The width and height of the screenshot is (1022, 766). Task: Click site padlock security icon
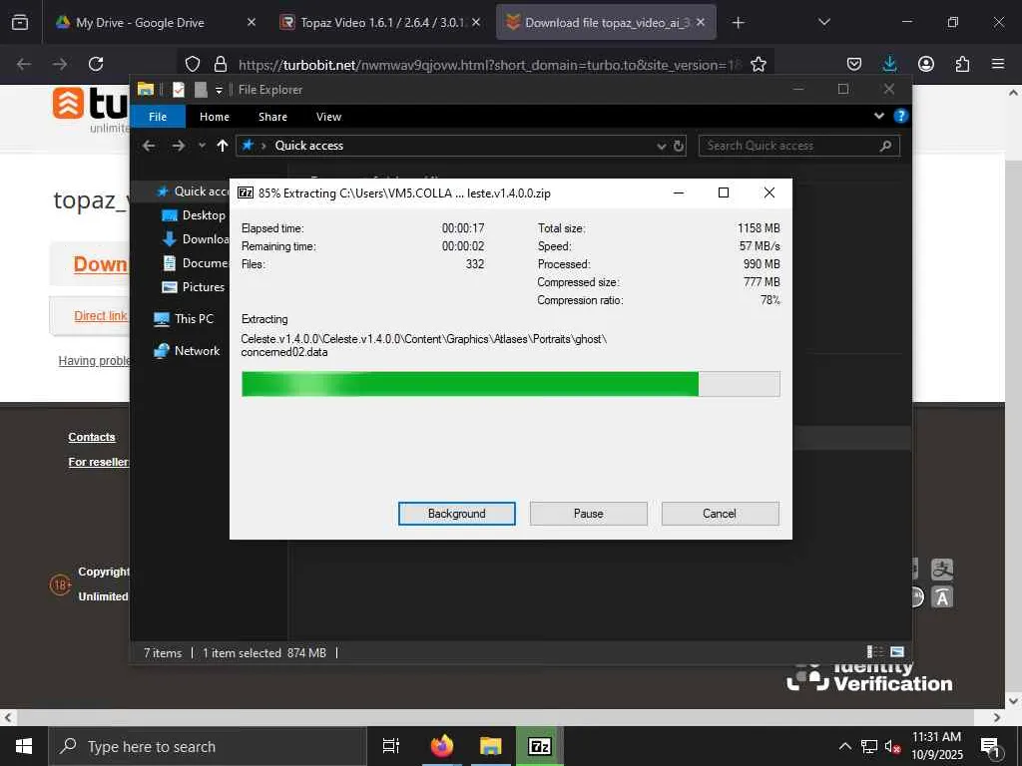coord(221,64)
